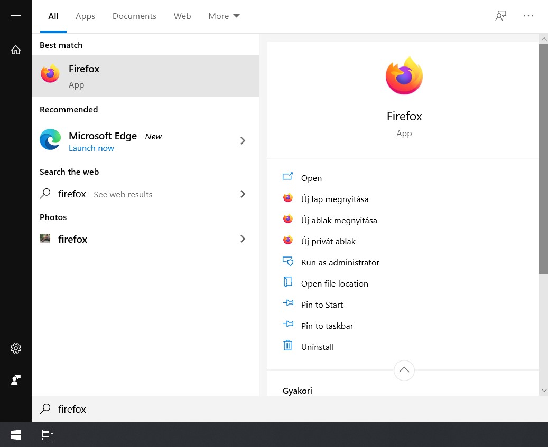Select Pin to Start
The width and height of the screenshot is (548, 447).
pos(322,305)
